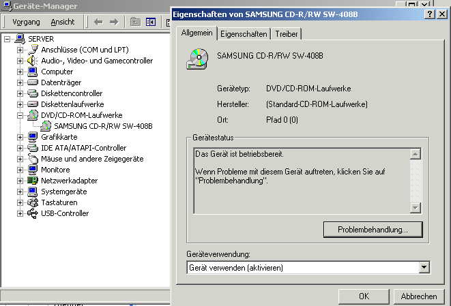Expand the Computer node
This screenshot has height=306, width=451.
[20, 72]
